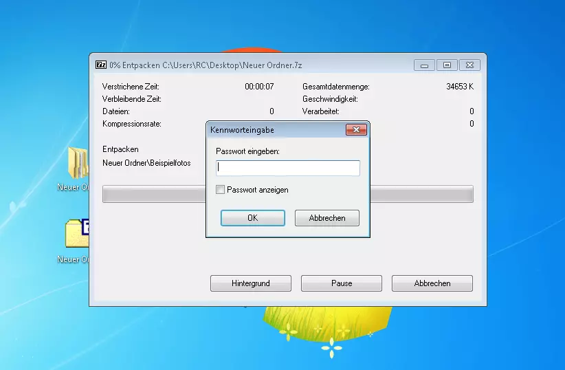The image size is (565, 370).
Task: Click the 'Neuer Ordner\Beispielfotos' path text
Action: point(146,163)
